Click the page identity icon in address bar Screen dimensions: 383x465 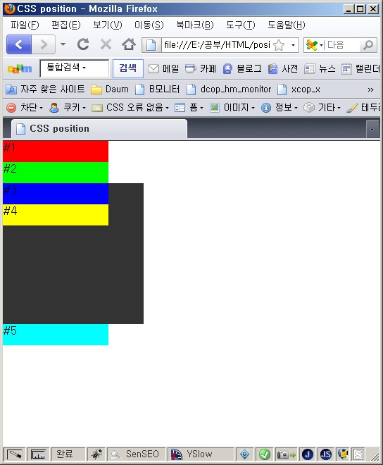click(151, 45)
